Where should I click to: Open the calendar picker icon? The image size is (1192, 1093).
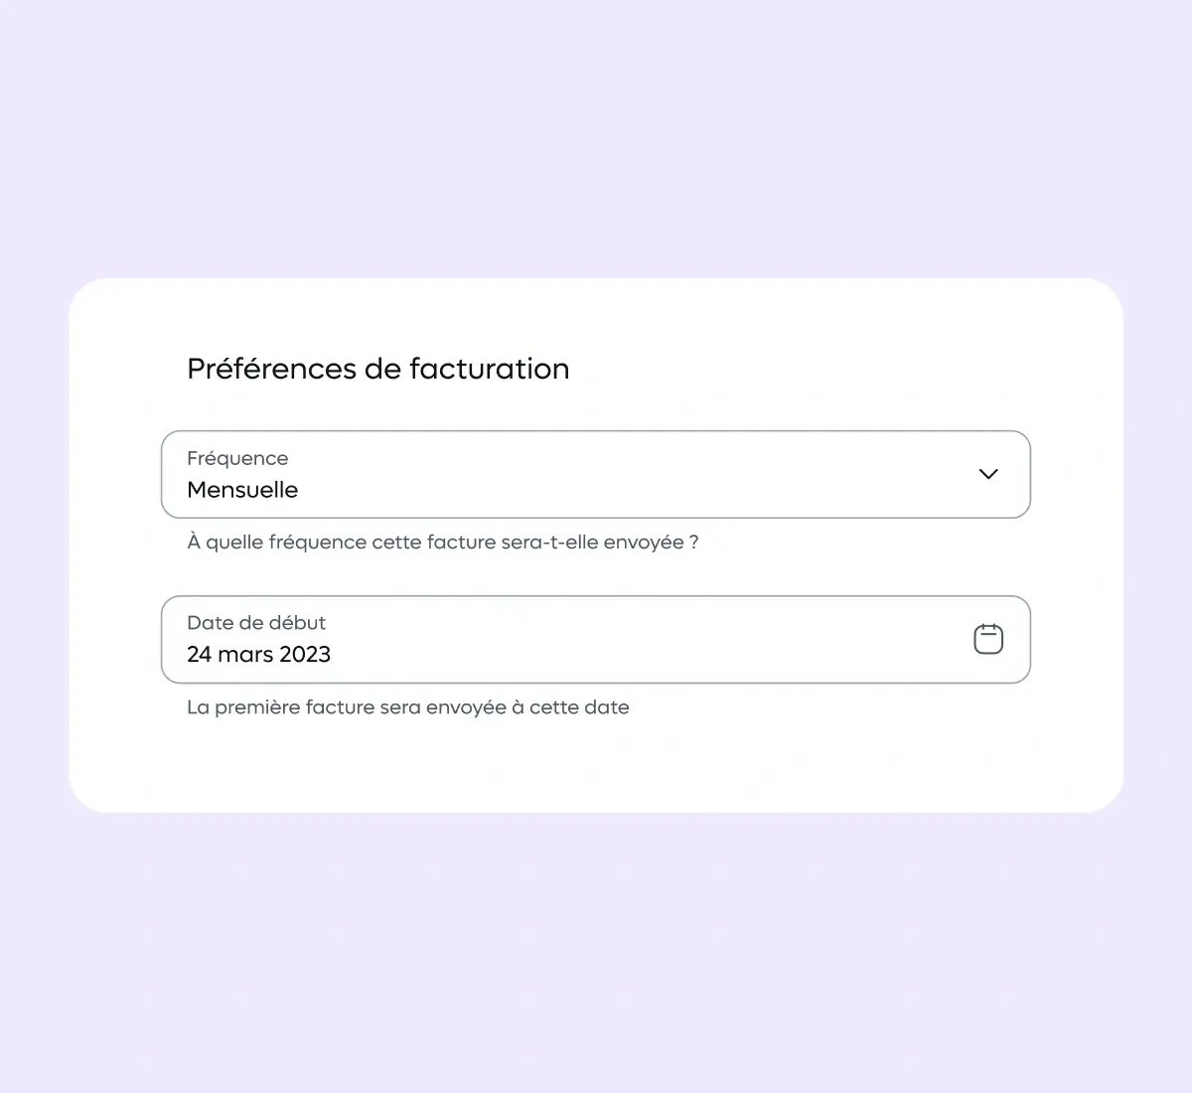coord(988,639)
